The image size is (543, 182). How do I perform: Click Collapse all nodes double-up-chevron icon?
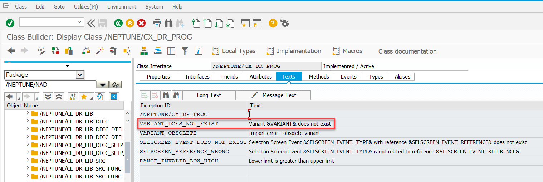(x=59, y=96)
